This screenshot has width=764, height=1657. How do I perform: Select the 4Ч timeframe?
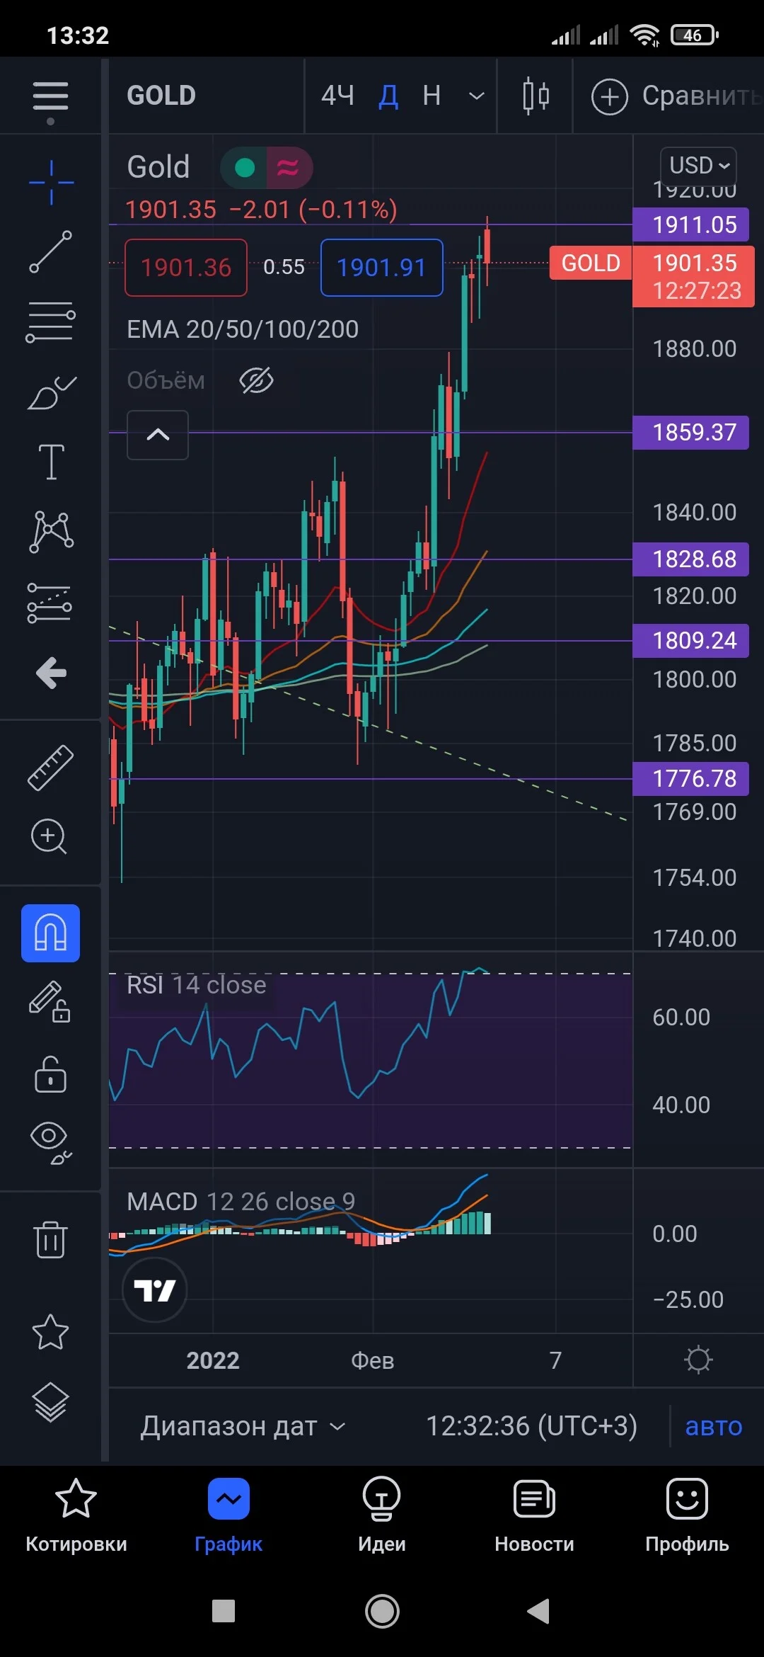(337, 96)
